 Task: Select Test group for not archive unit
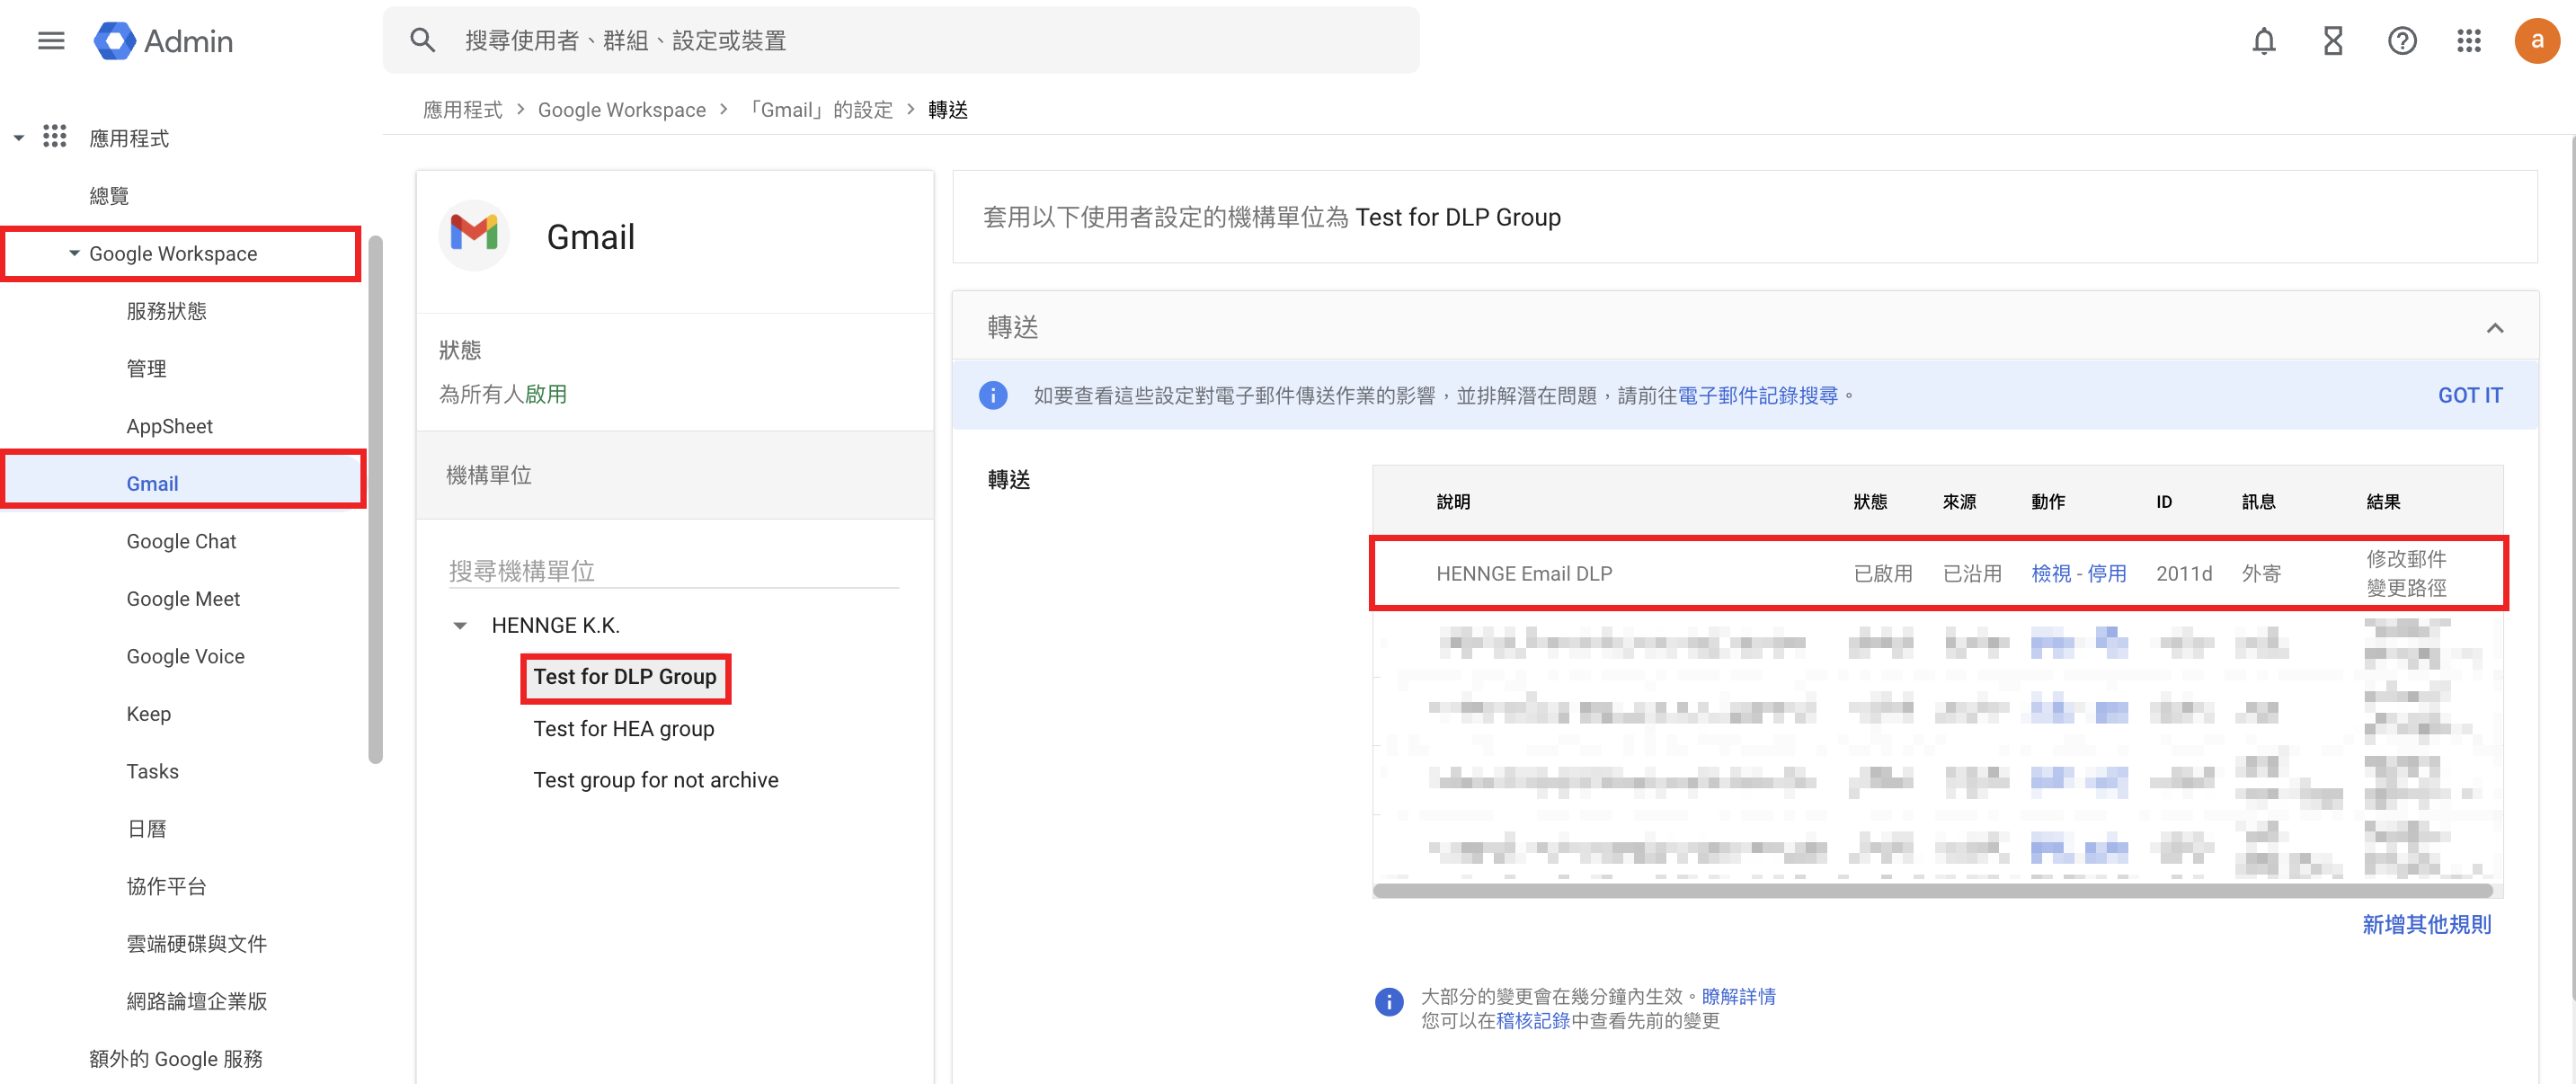tap(655, 780)
